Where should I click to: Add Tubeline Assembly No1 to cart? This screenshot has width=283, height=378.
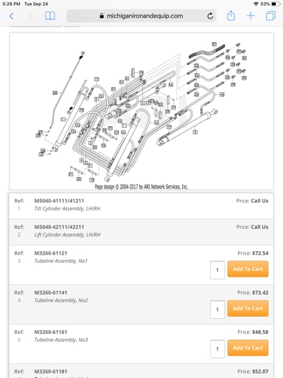pos(248,269)
